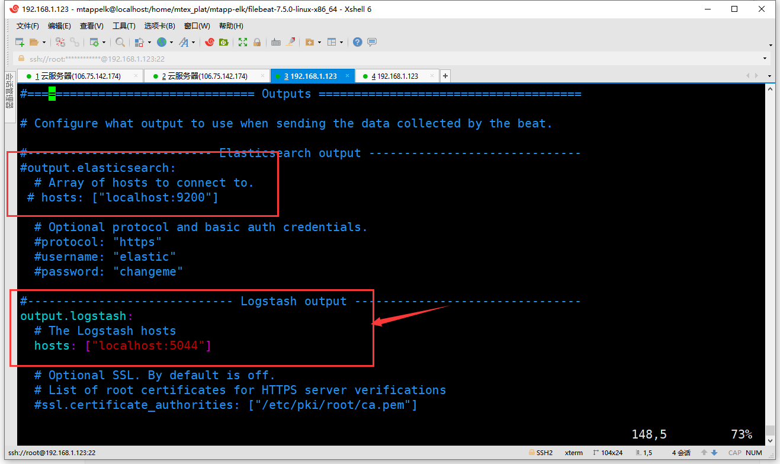Click the Find magnifier icon
Viewport: 780px width, 464px height.
pos(120,42)
